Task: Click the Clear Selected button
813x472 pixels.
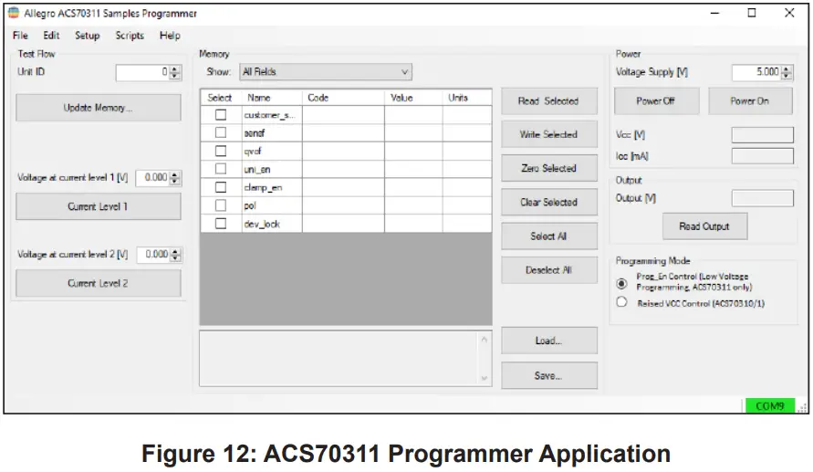Action: [x=549, y=203]
